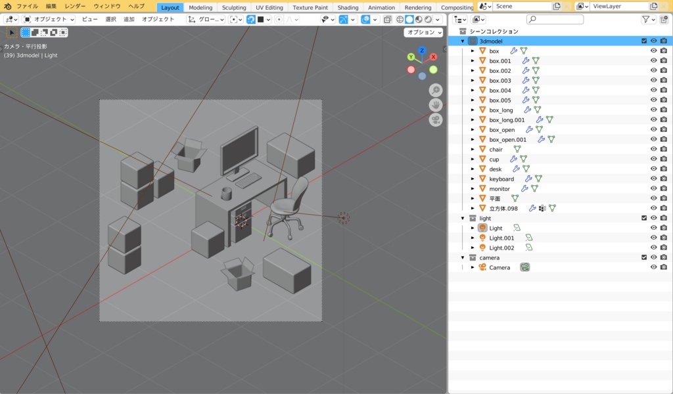Image resolution: width=673 pixels, height=394 pixels.
Task: Hide the chair object in the outliner
Action: [653, 148]
